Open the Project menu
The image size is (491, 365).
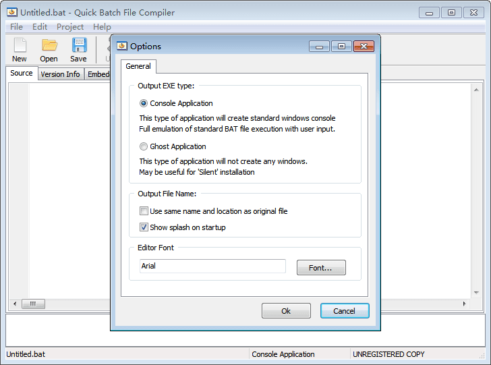tap(70, 27)
